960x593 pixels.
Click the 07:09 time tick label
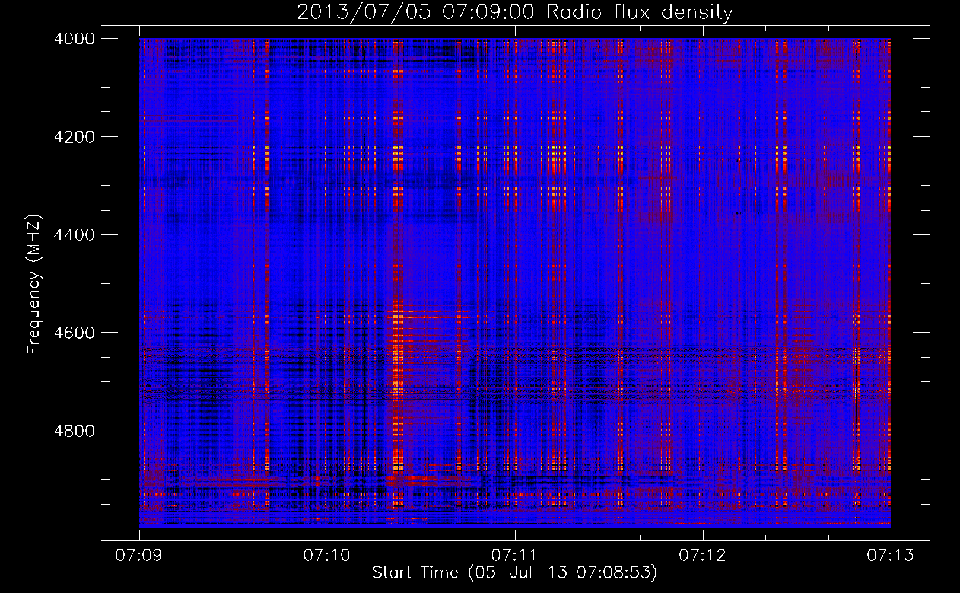[139, 556]
